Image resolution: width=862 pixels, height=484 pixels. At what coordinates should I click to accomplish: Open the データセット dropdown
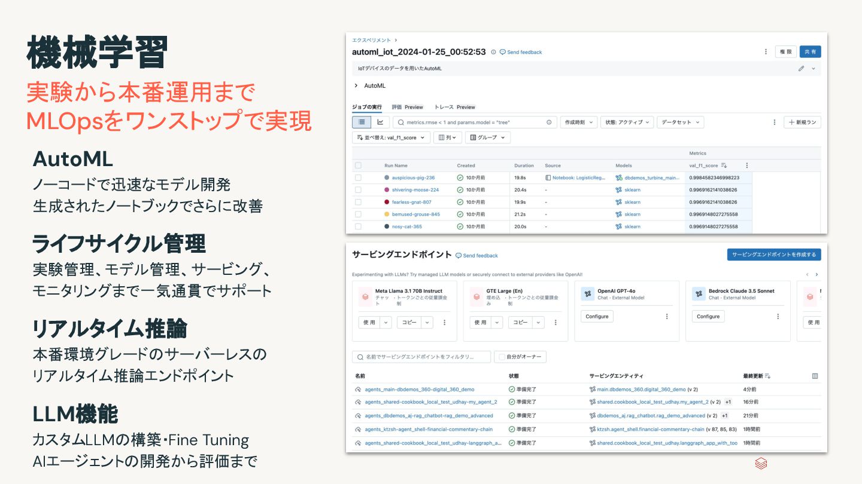click(680, 122)
